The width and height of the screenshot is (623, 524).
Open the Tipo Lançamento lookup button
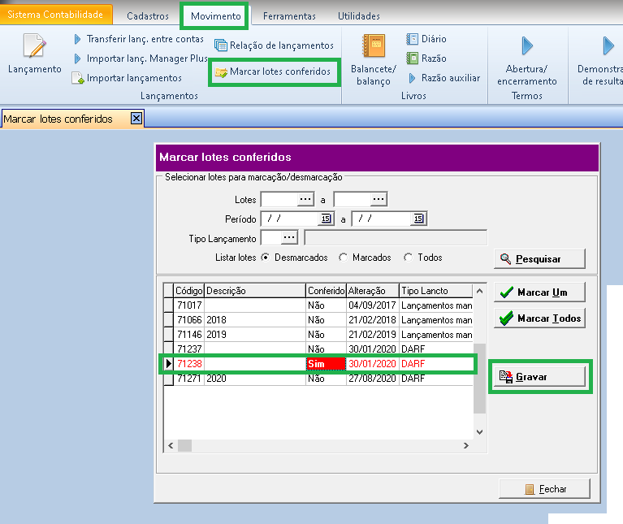290,238
